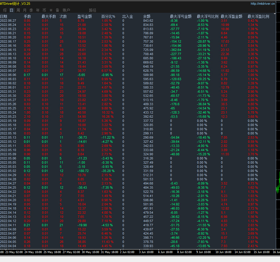
Task: Click the balance value 475.92
Action: tap(148, 108)
